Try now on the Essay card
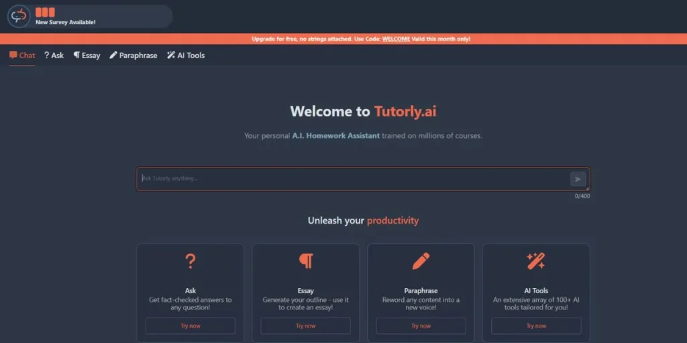This screenshot has width=687, height=343. [x=306, y=326]
